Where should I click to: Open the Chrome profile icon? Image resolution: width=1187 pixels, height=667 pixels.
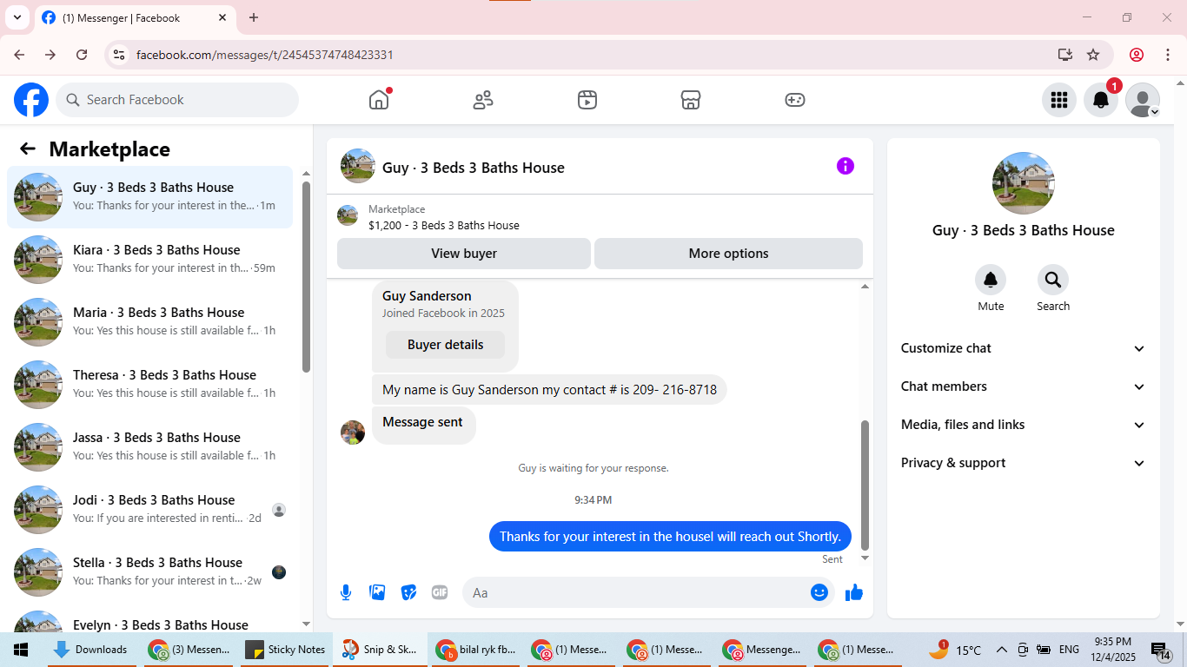click(x=1137, y=55)
